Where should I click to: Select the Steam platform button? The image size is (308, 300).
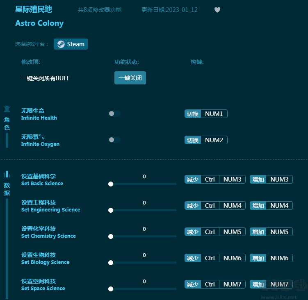point(71,44)
